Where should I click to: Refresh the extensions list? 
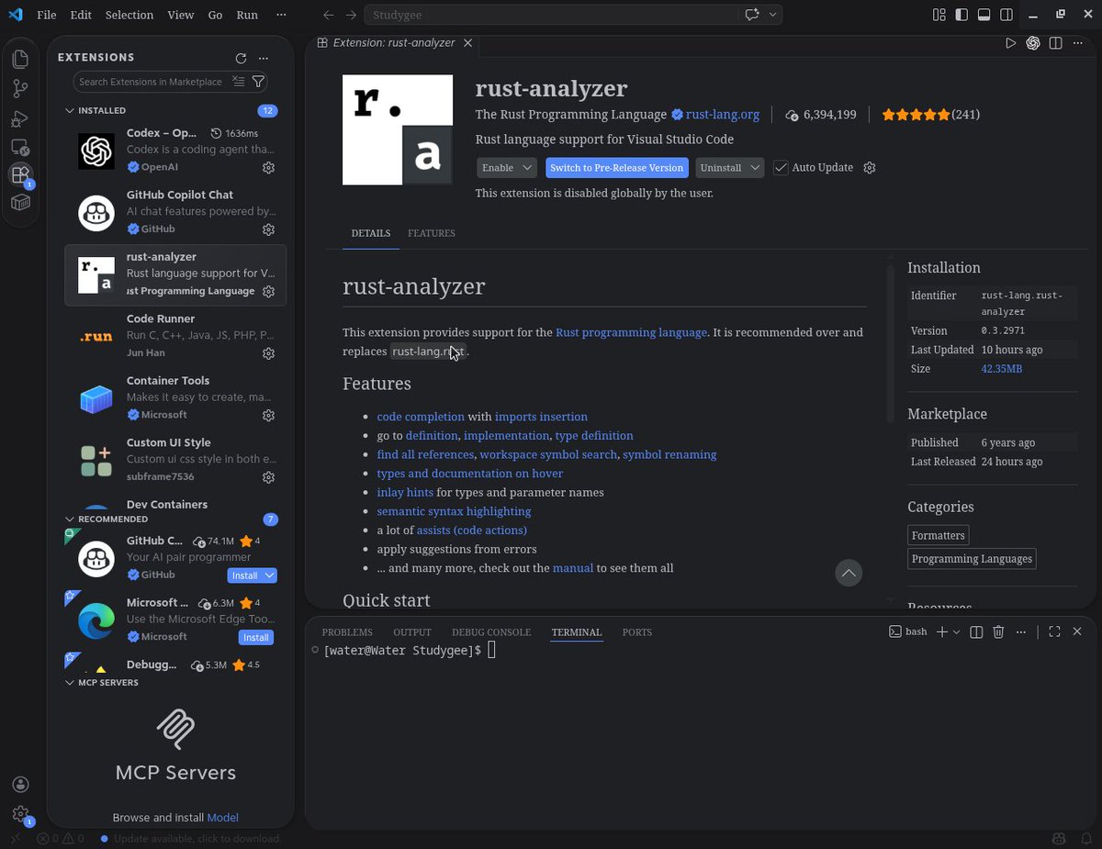click(241, 58)
